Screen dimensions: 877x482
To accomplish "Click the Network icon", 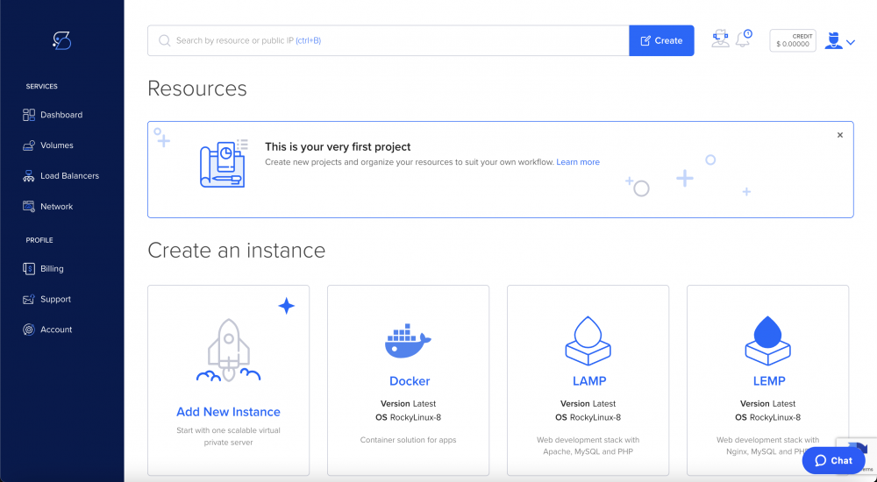I will tap(29, 206).
